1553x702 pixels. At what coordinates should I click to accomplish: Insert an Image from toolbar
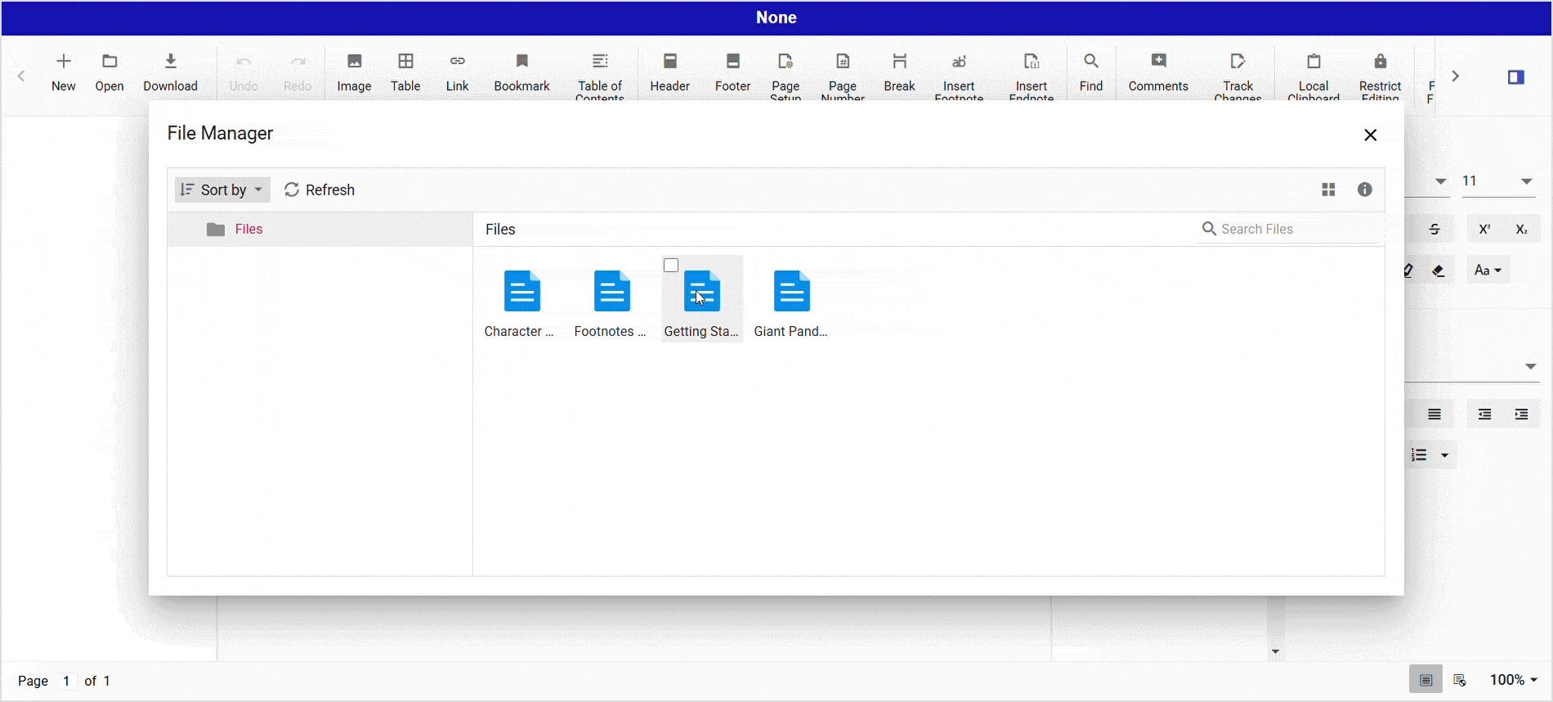point(354,72)
